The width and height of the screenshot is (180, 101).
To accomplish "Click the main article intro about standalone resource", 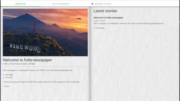I will [x=38, y=70].
